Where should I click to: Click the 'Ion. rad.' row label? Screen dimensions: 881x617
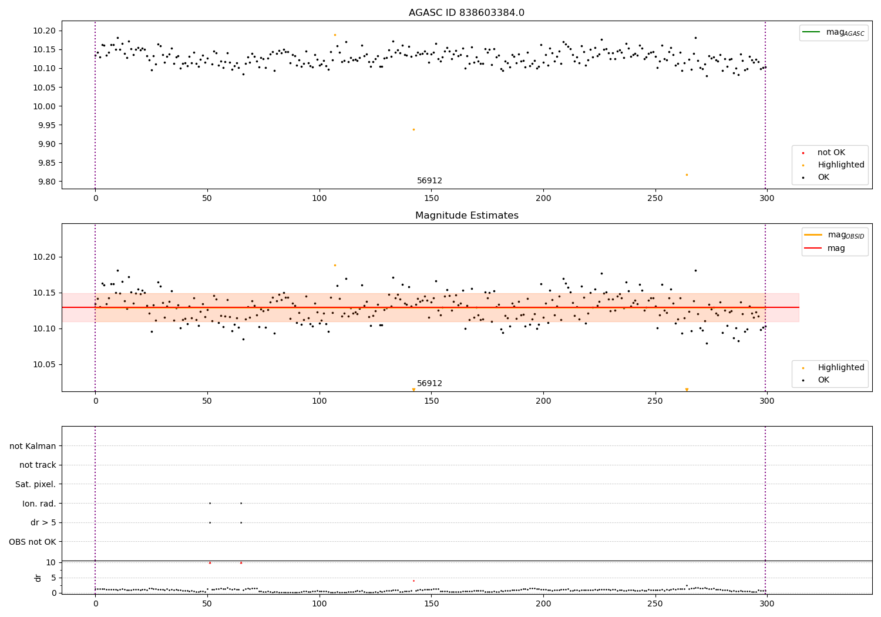[39, 504]
